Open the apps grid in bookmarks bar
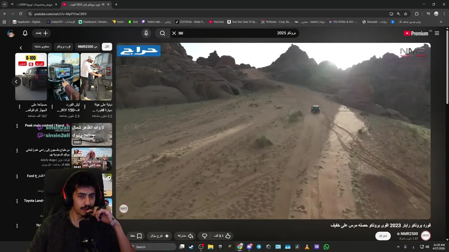Screen dimensions: 449x252 [4, 22]
